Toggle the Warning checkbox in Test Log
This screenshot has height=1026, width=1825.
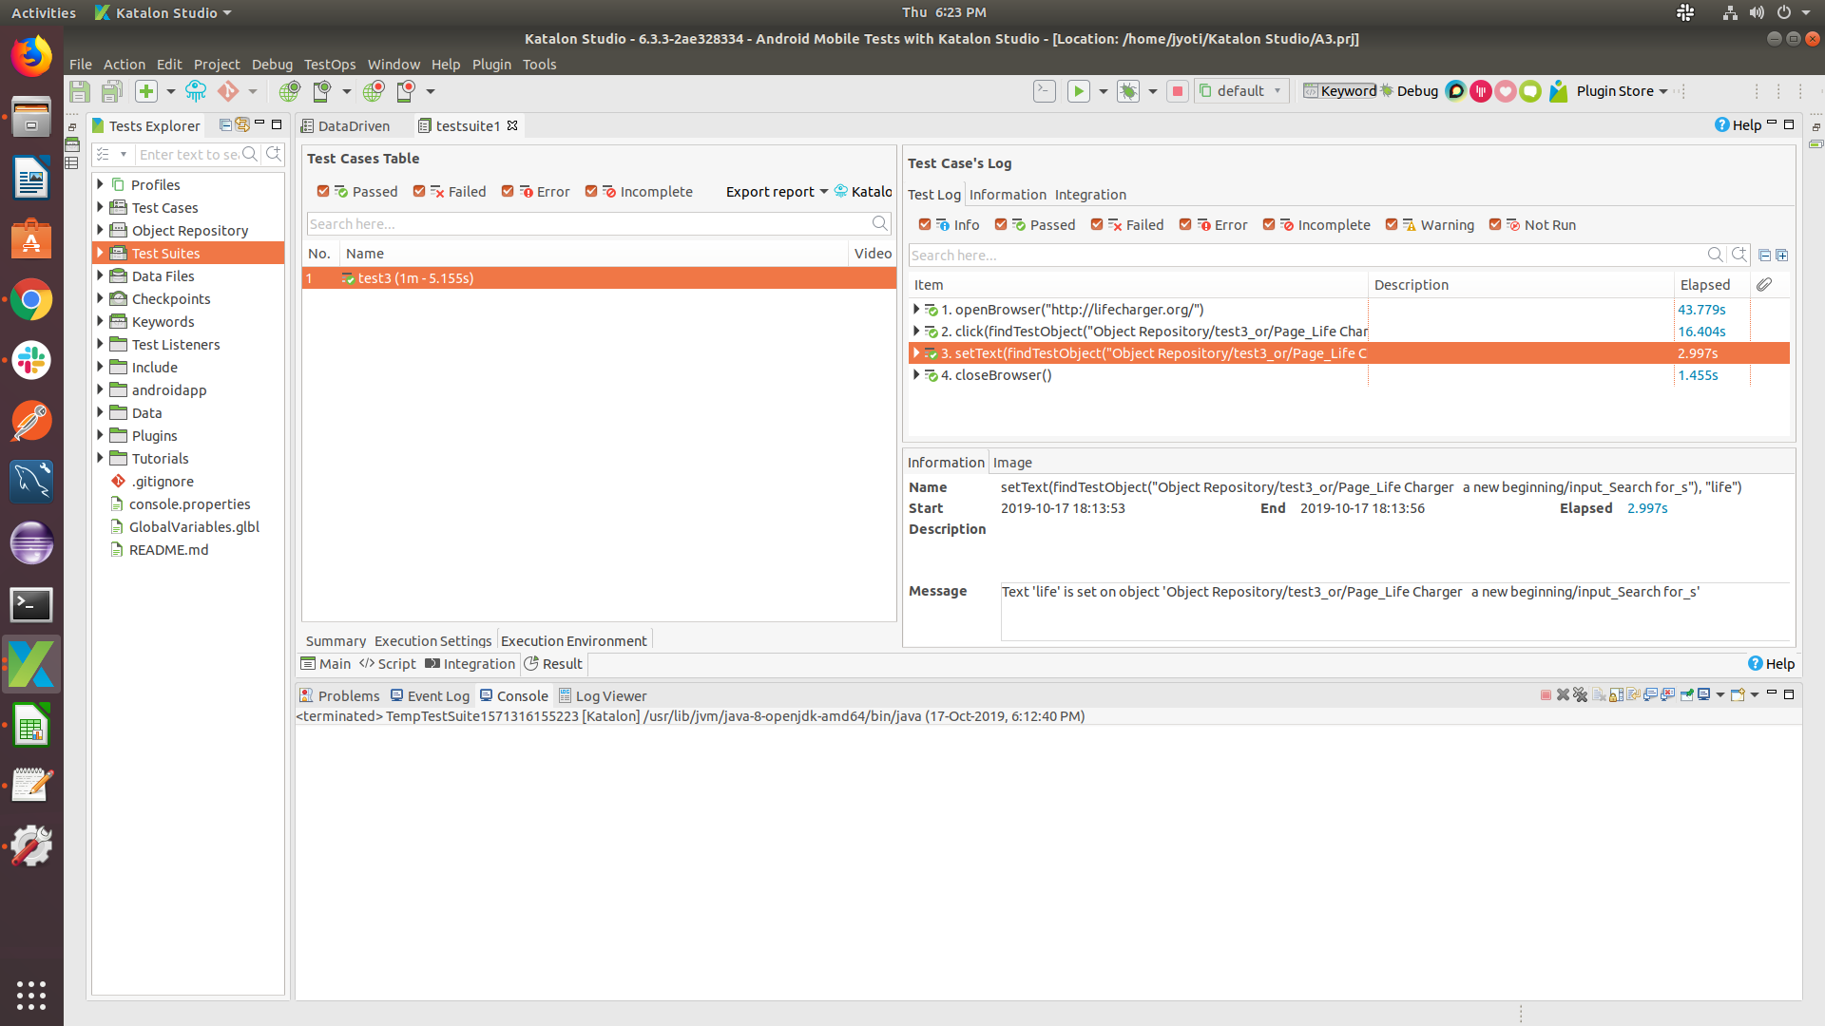(x=1392, y=225)
